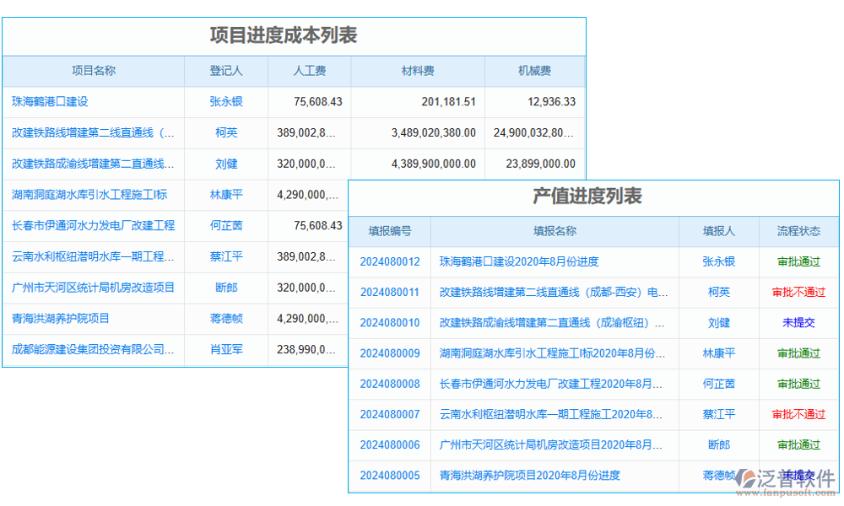Screen dimensions: 844x506
Task: Click the 人工费 column header
Action: [x=310, y=72]
